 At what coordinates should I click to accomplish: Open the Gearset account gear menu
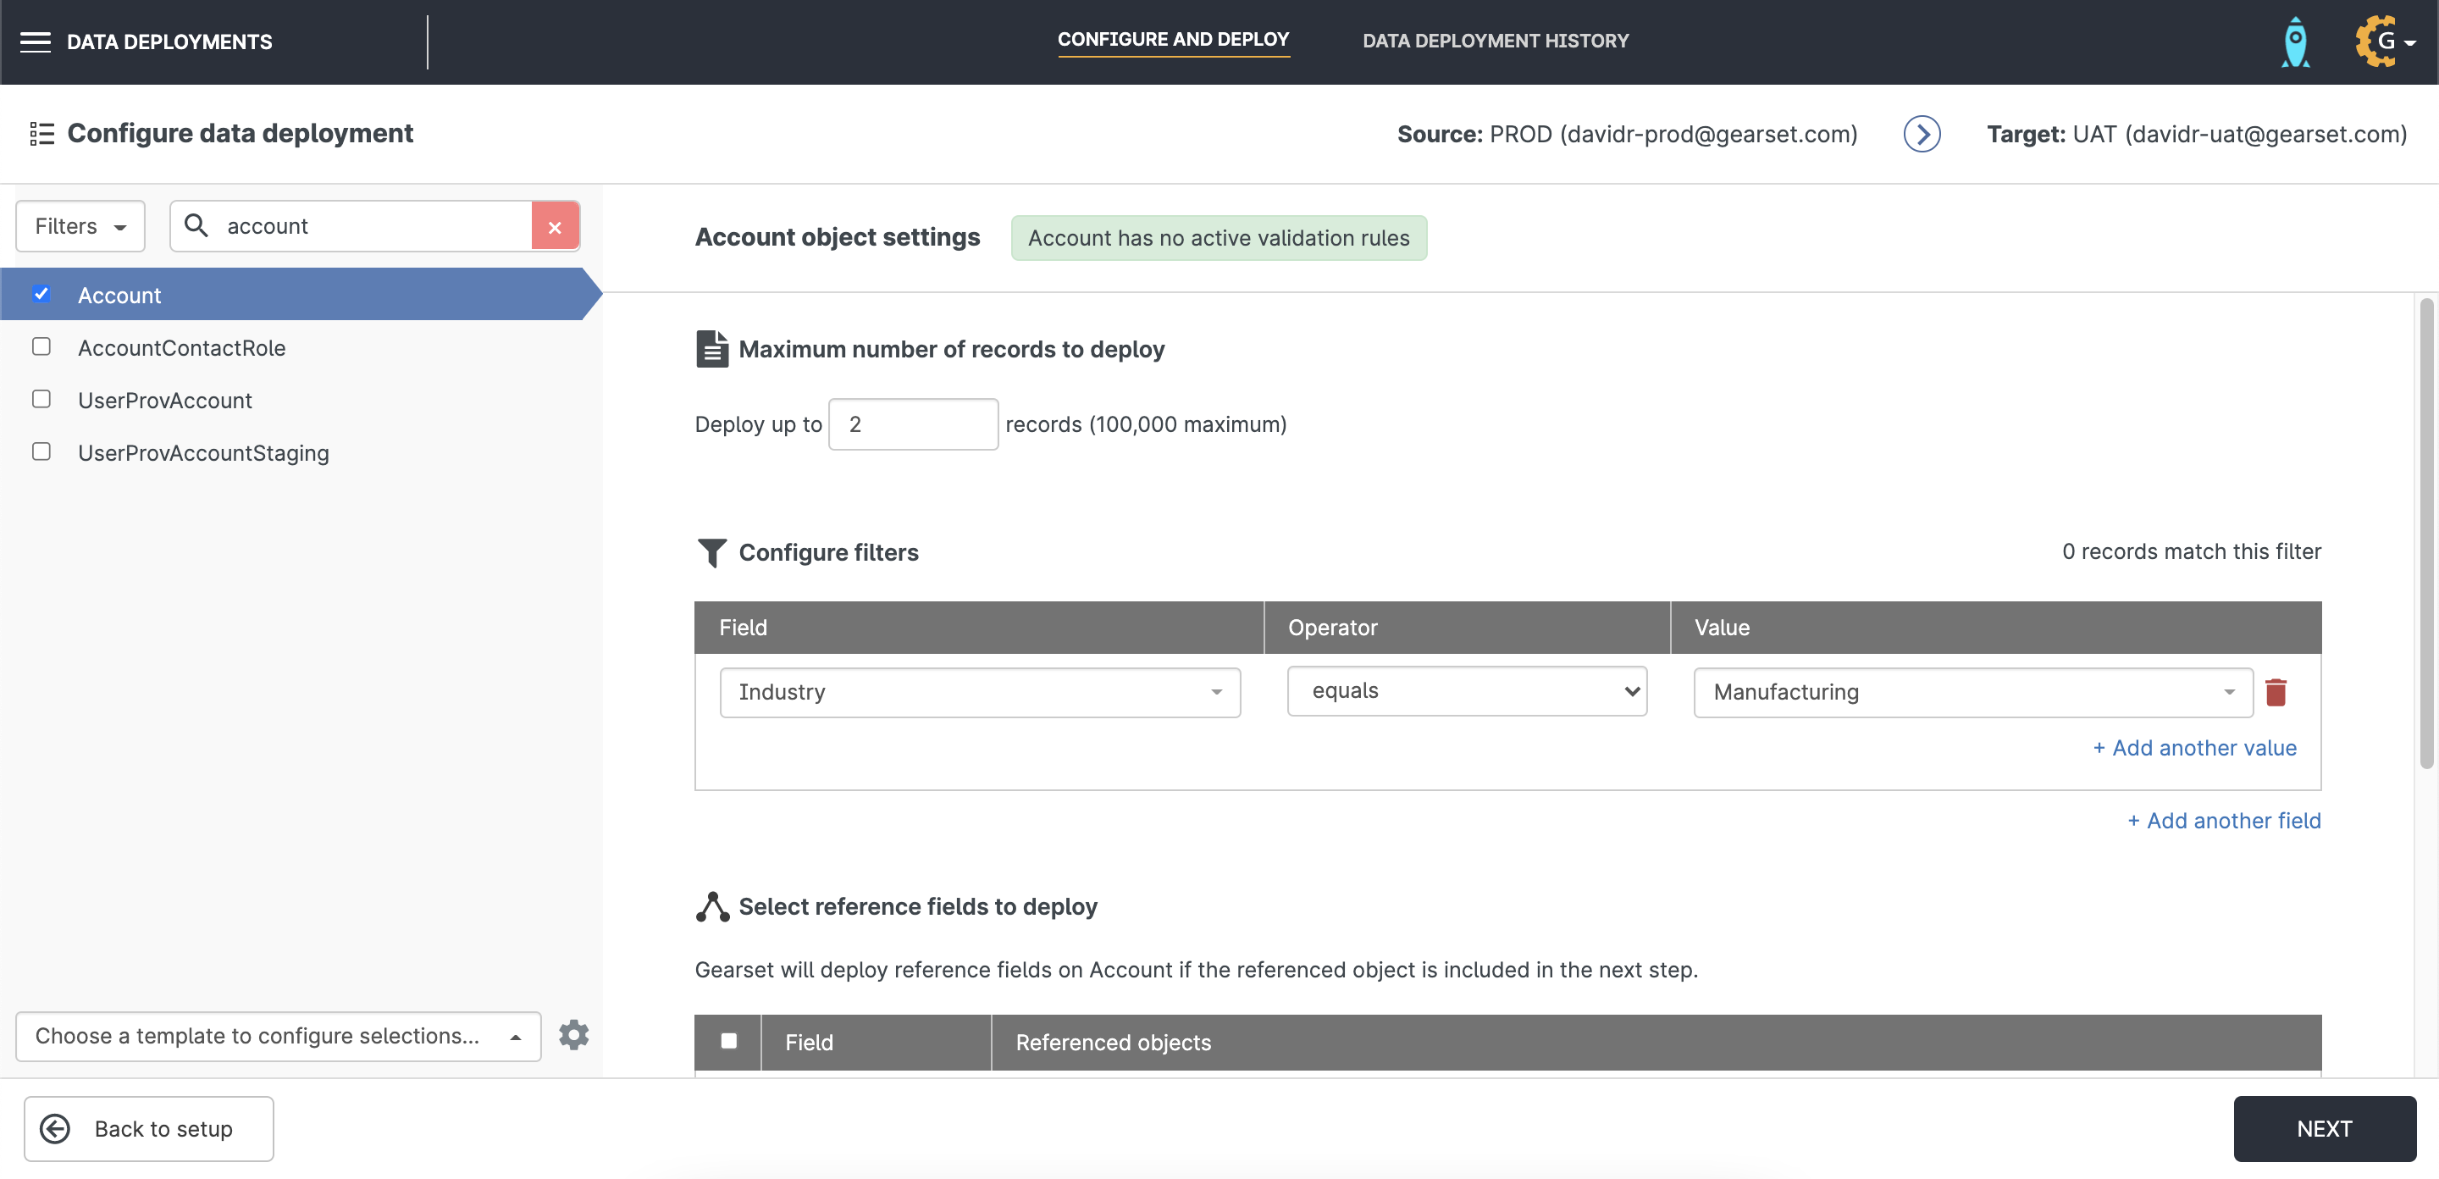[2384, 42]
